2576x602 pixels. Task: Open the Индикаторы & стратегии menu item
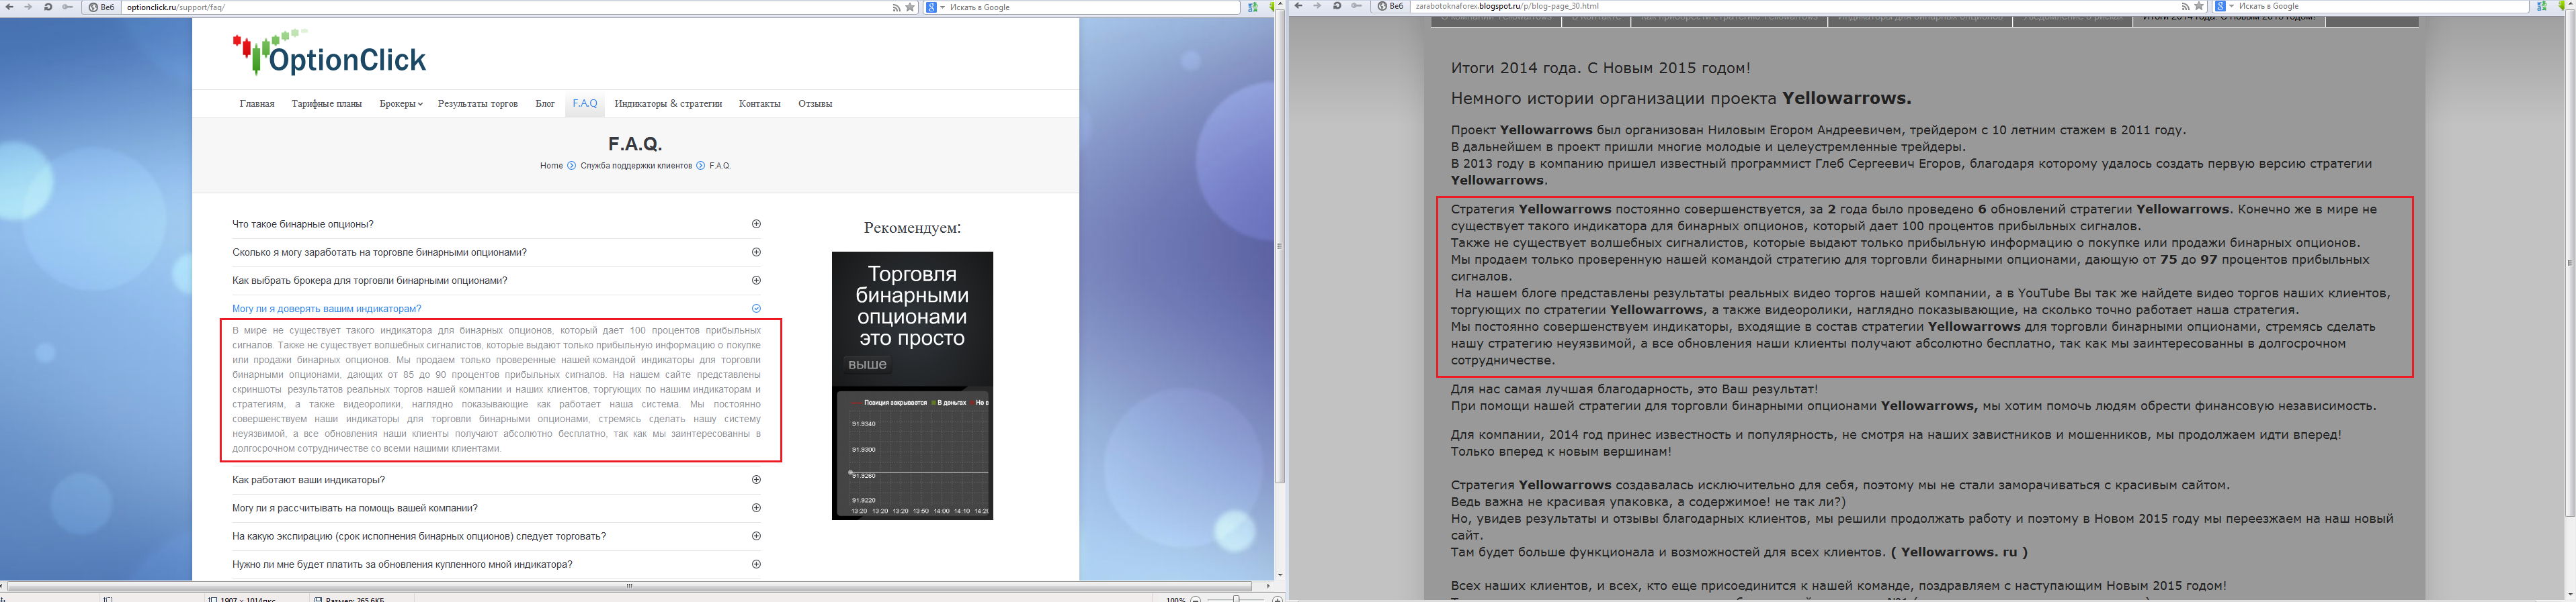point(668,104)
